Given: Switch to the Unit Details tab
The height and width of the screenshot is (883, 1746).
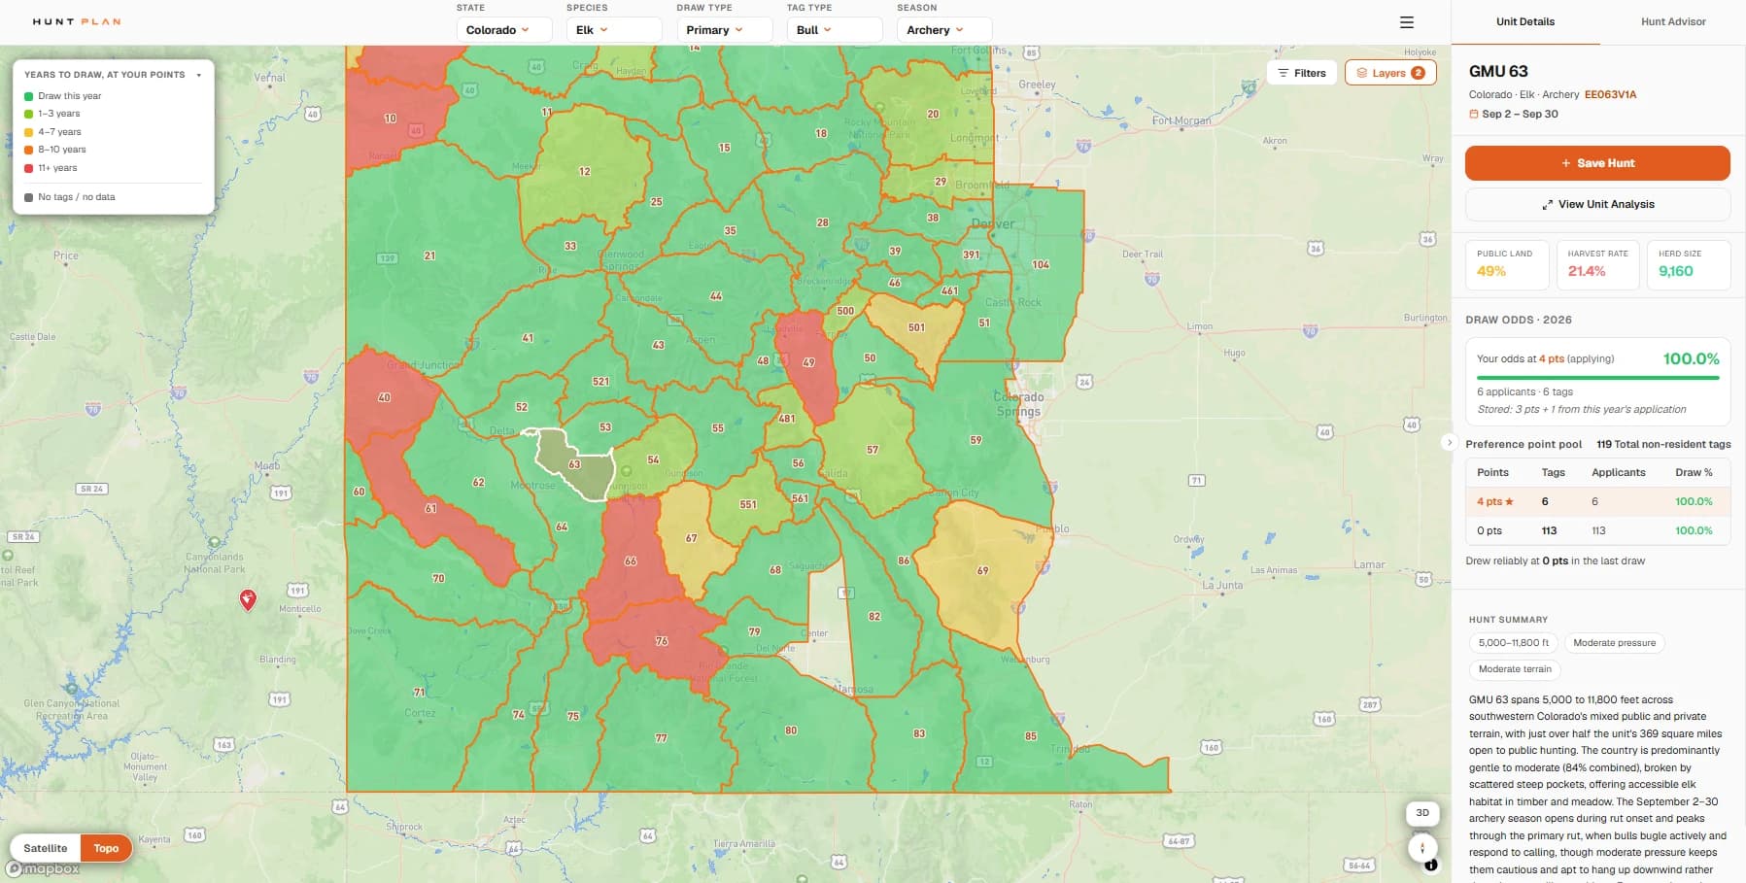Looking at the screenshot, I should [x=1525, y=21].
